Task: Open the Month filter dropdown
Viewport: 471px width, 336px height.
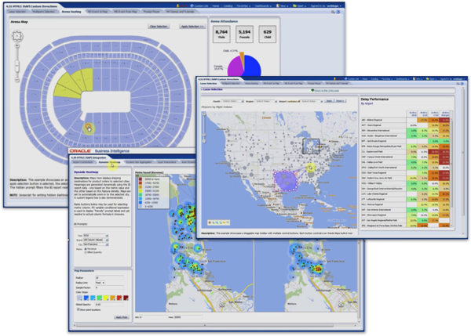Action: tap(242, 101)
